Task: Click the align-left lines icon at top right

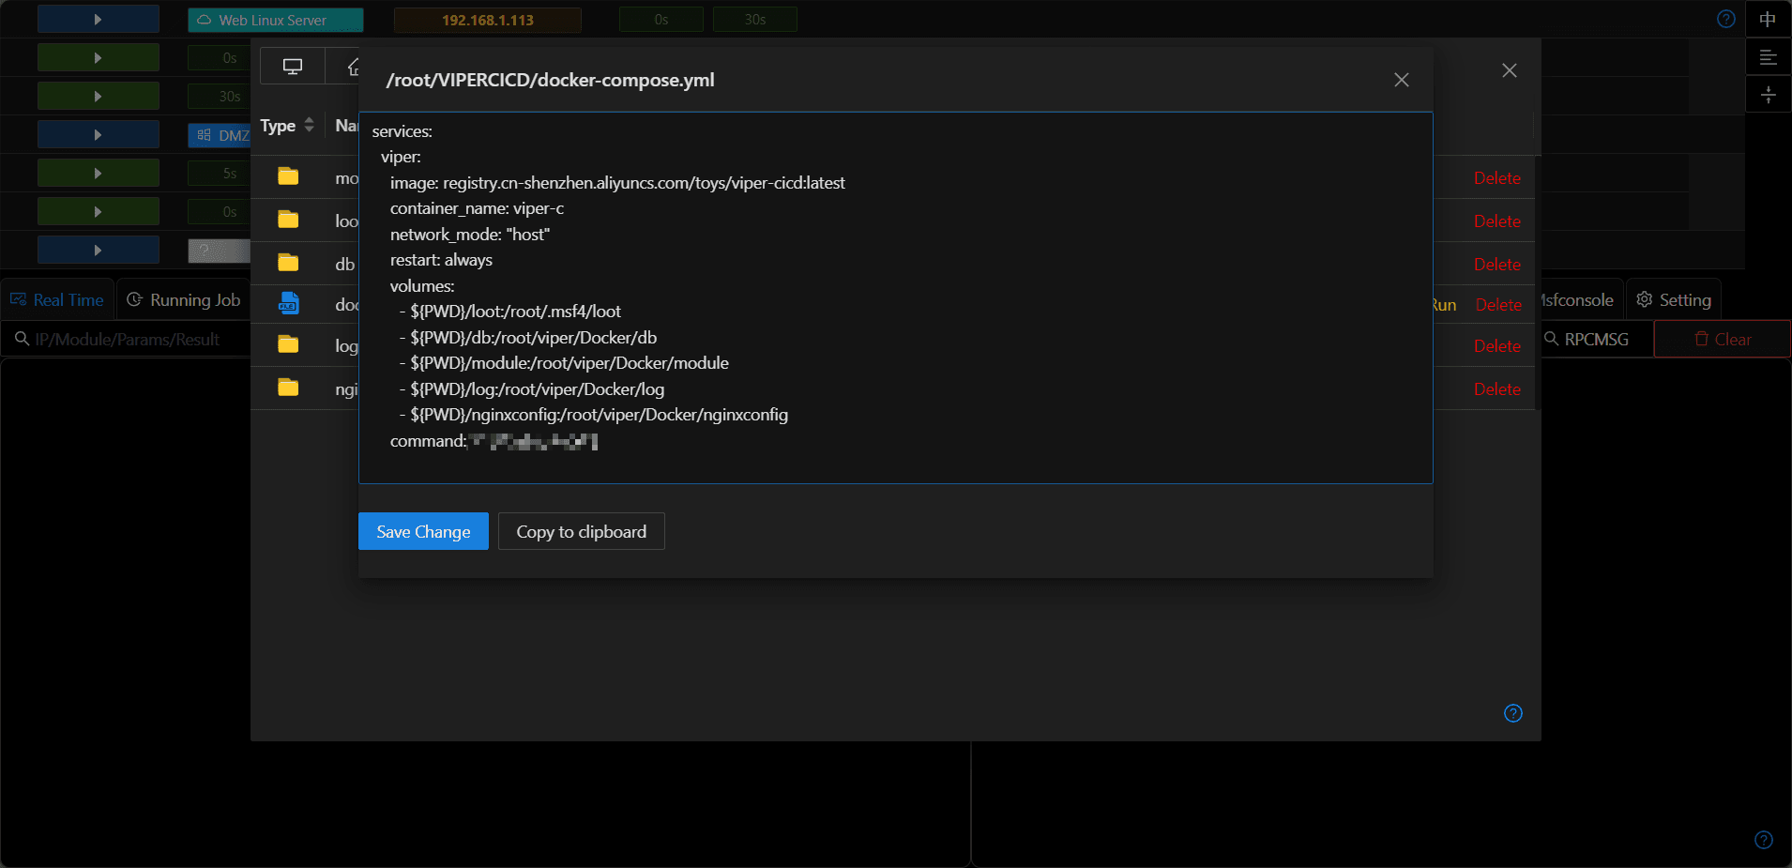Action: [x=1768, y=57]
